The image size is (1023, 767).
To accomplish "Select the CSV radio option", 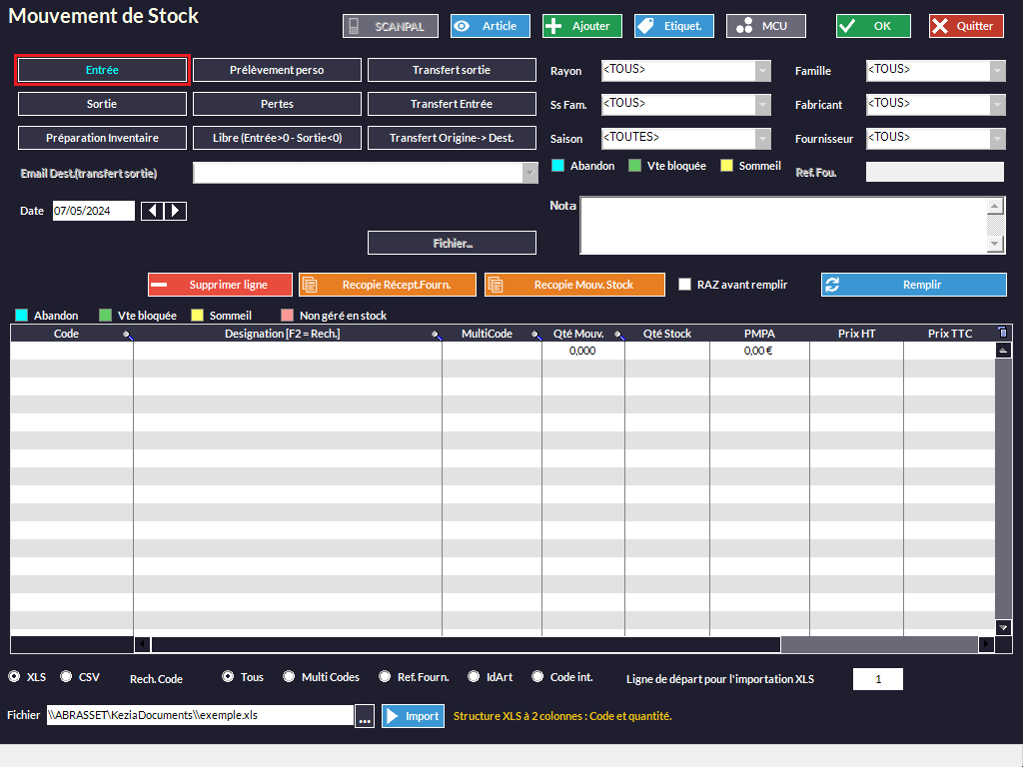I will click(67, 676).
